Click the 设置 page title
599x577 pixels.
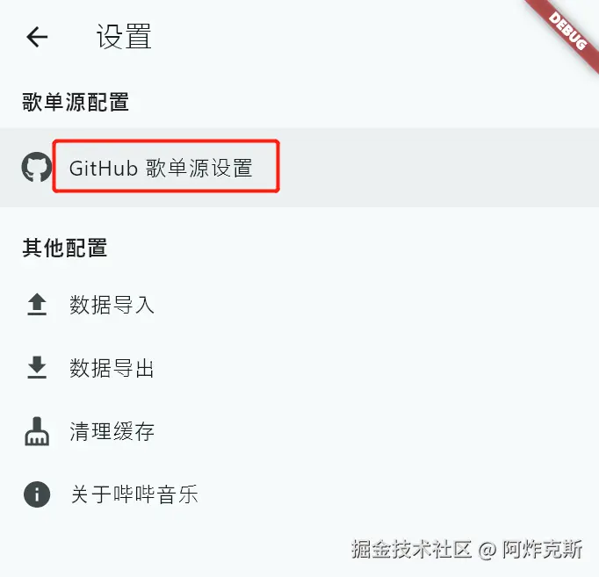[x=124, y=36]
